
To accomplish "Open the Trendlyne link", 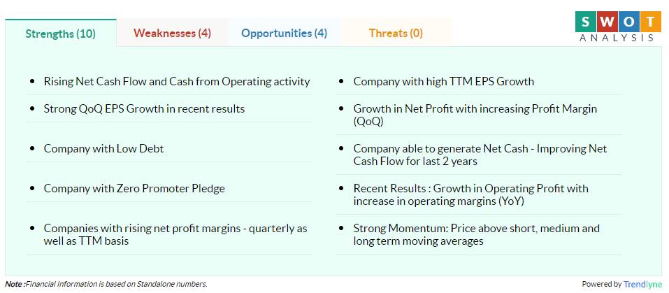I will click(642, 284).
